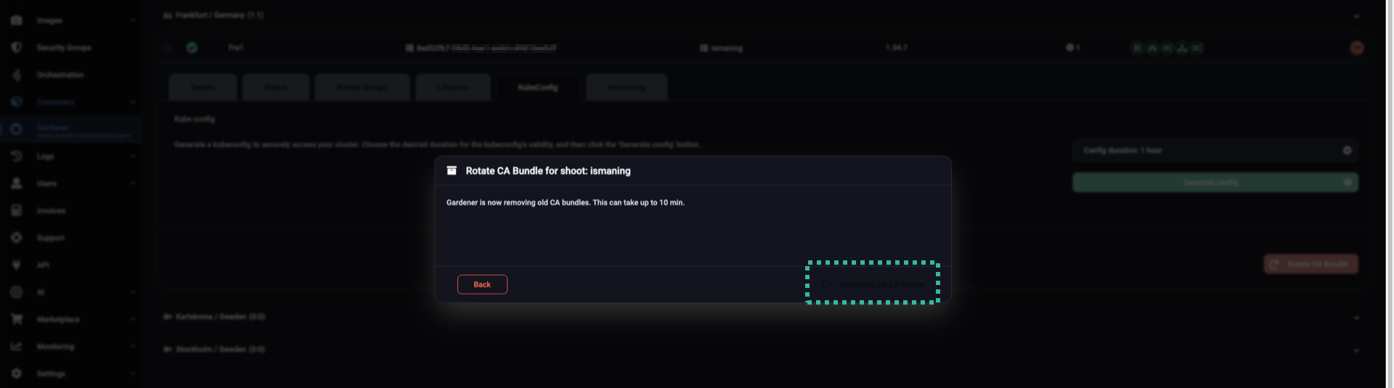The height and width of the screenshot is (388, 1394).
Task: Tick the checkbox on the Fra1 row
Action: click(x=167, y=48)
